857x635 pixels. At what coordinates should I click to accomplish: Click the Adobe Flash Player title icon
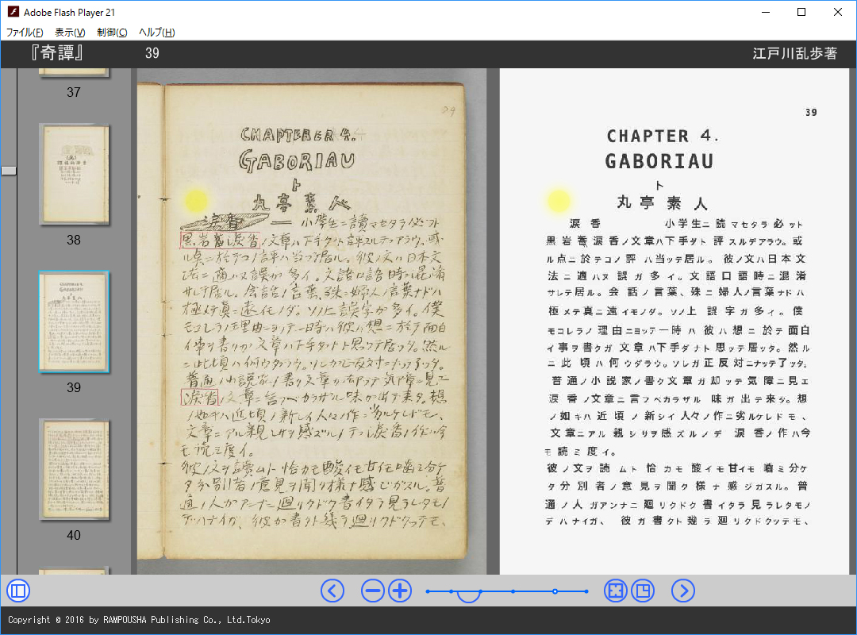pos(13,11)
